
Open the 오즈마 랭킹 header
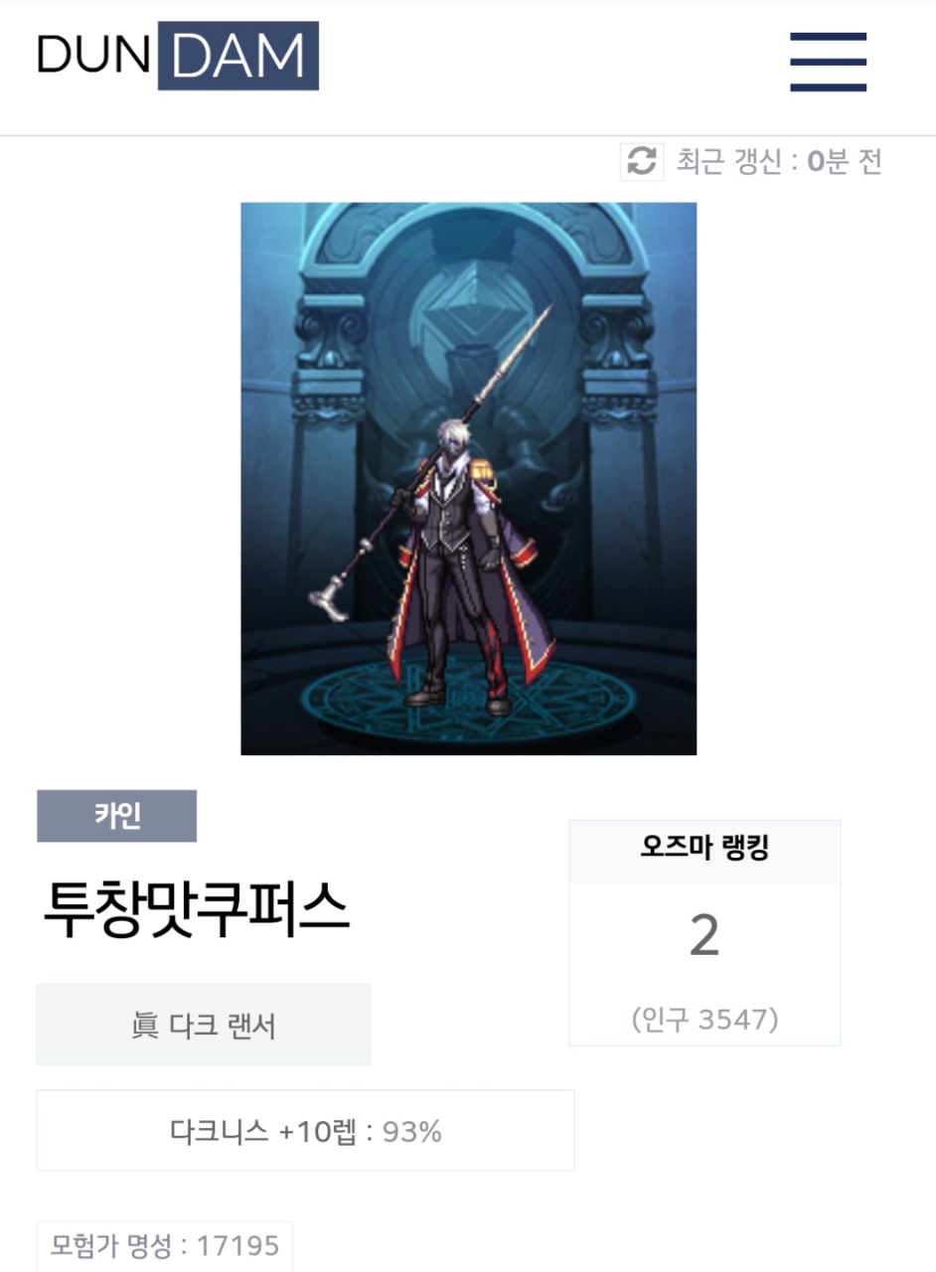[704, 851]
